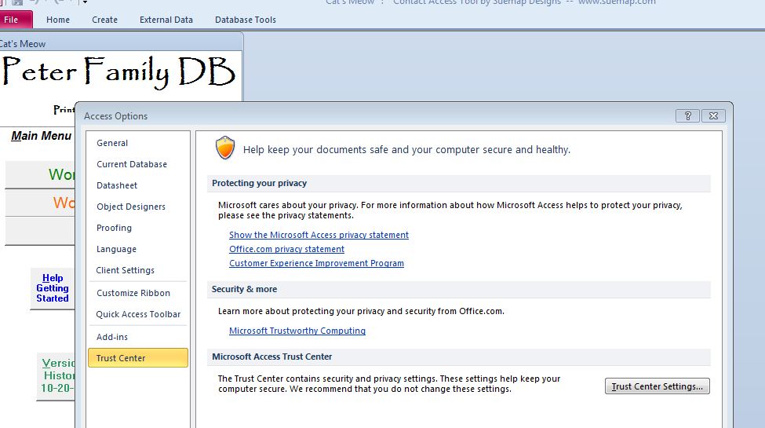
Task: Click the Main Menu label in Cat's Meow
Action: (41, 136)
